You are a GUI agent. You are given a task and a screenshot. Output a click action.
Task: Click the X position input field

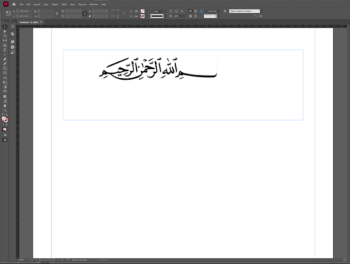click(x=25, y=11)
